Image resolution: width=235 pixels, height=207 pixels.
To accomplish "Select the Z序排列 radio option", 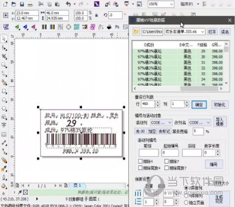I will (186, 188).
